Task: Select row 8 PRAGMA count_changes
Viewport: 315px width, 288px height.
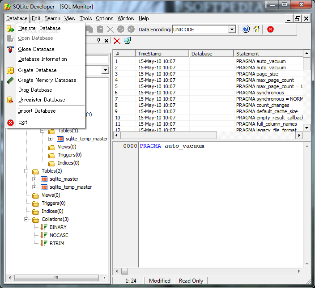Action: [x=208, y=105]
